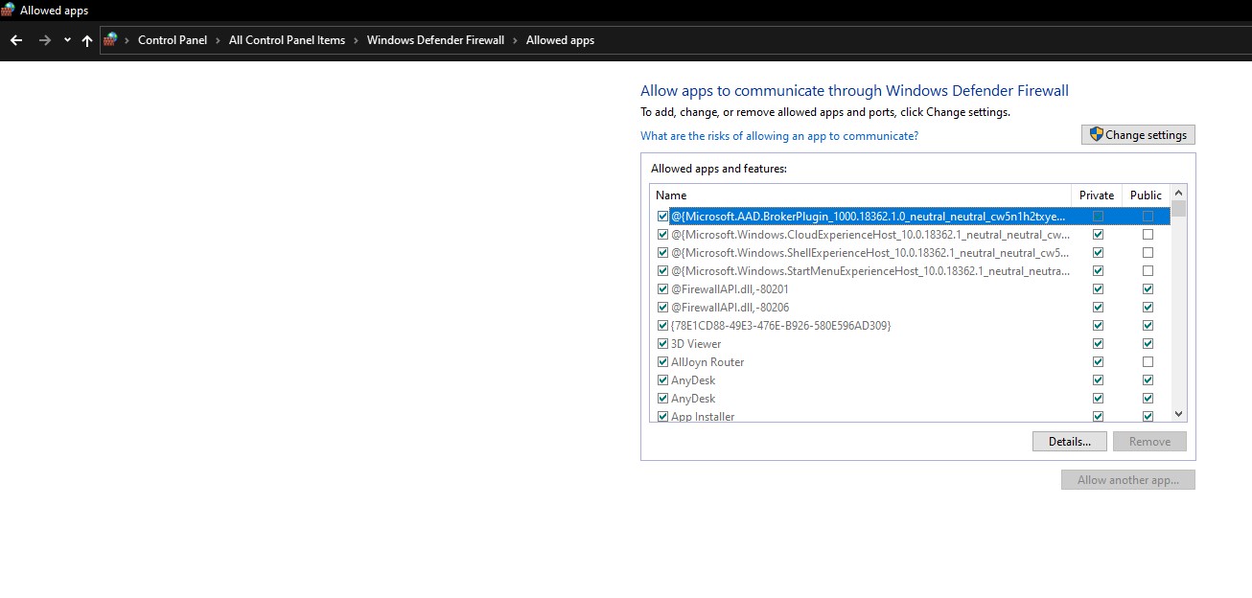Click the Change settings button
The image size is (1252, 598).
click(x=1138, y=135)
